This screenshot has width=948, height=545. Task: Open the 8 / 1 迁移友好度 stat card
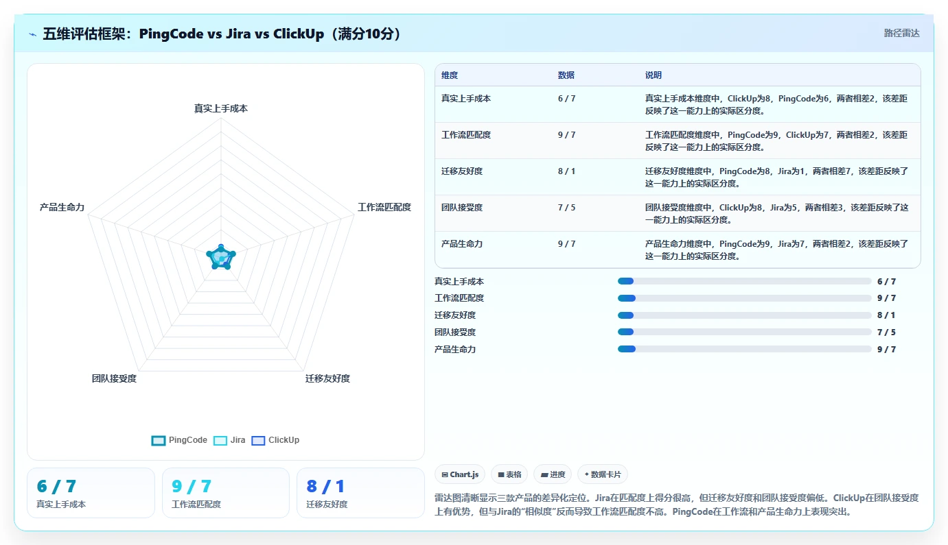click(360, 493)
